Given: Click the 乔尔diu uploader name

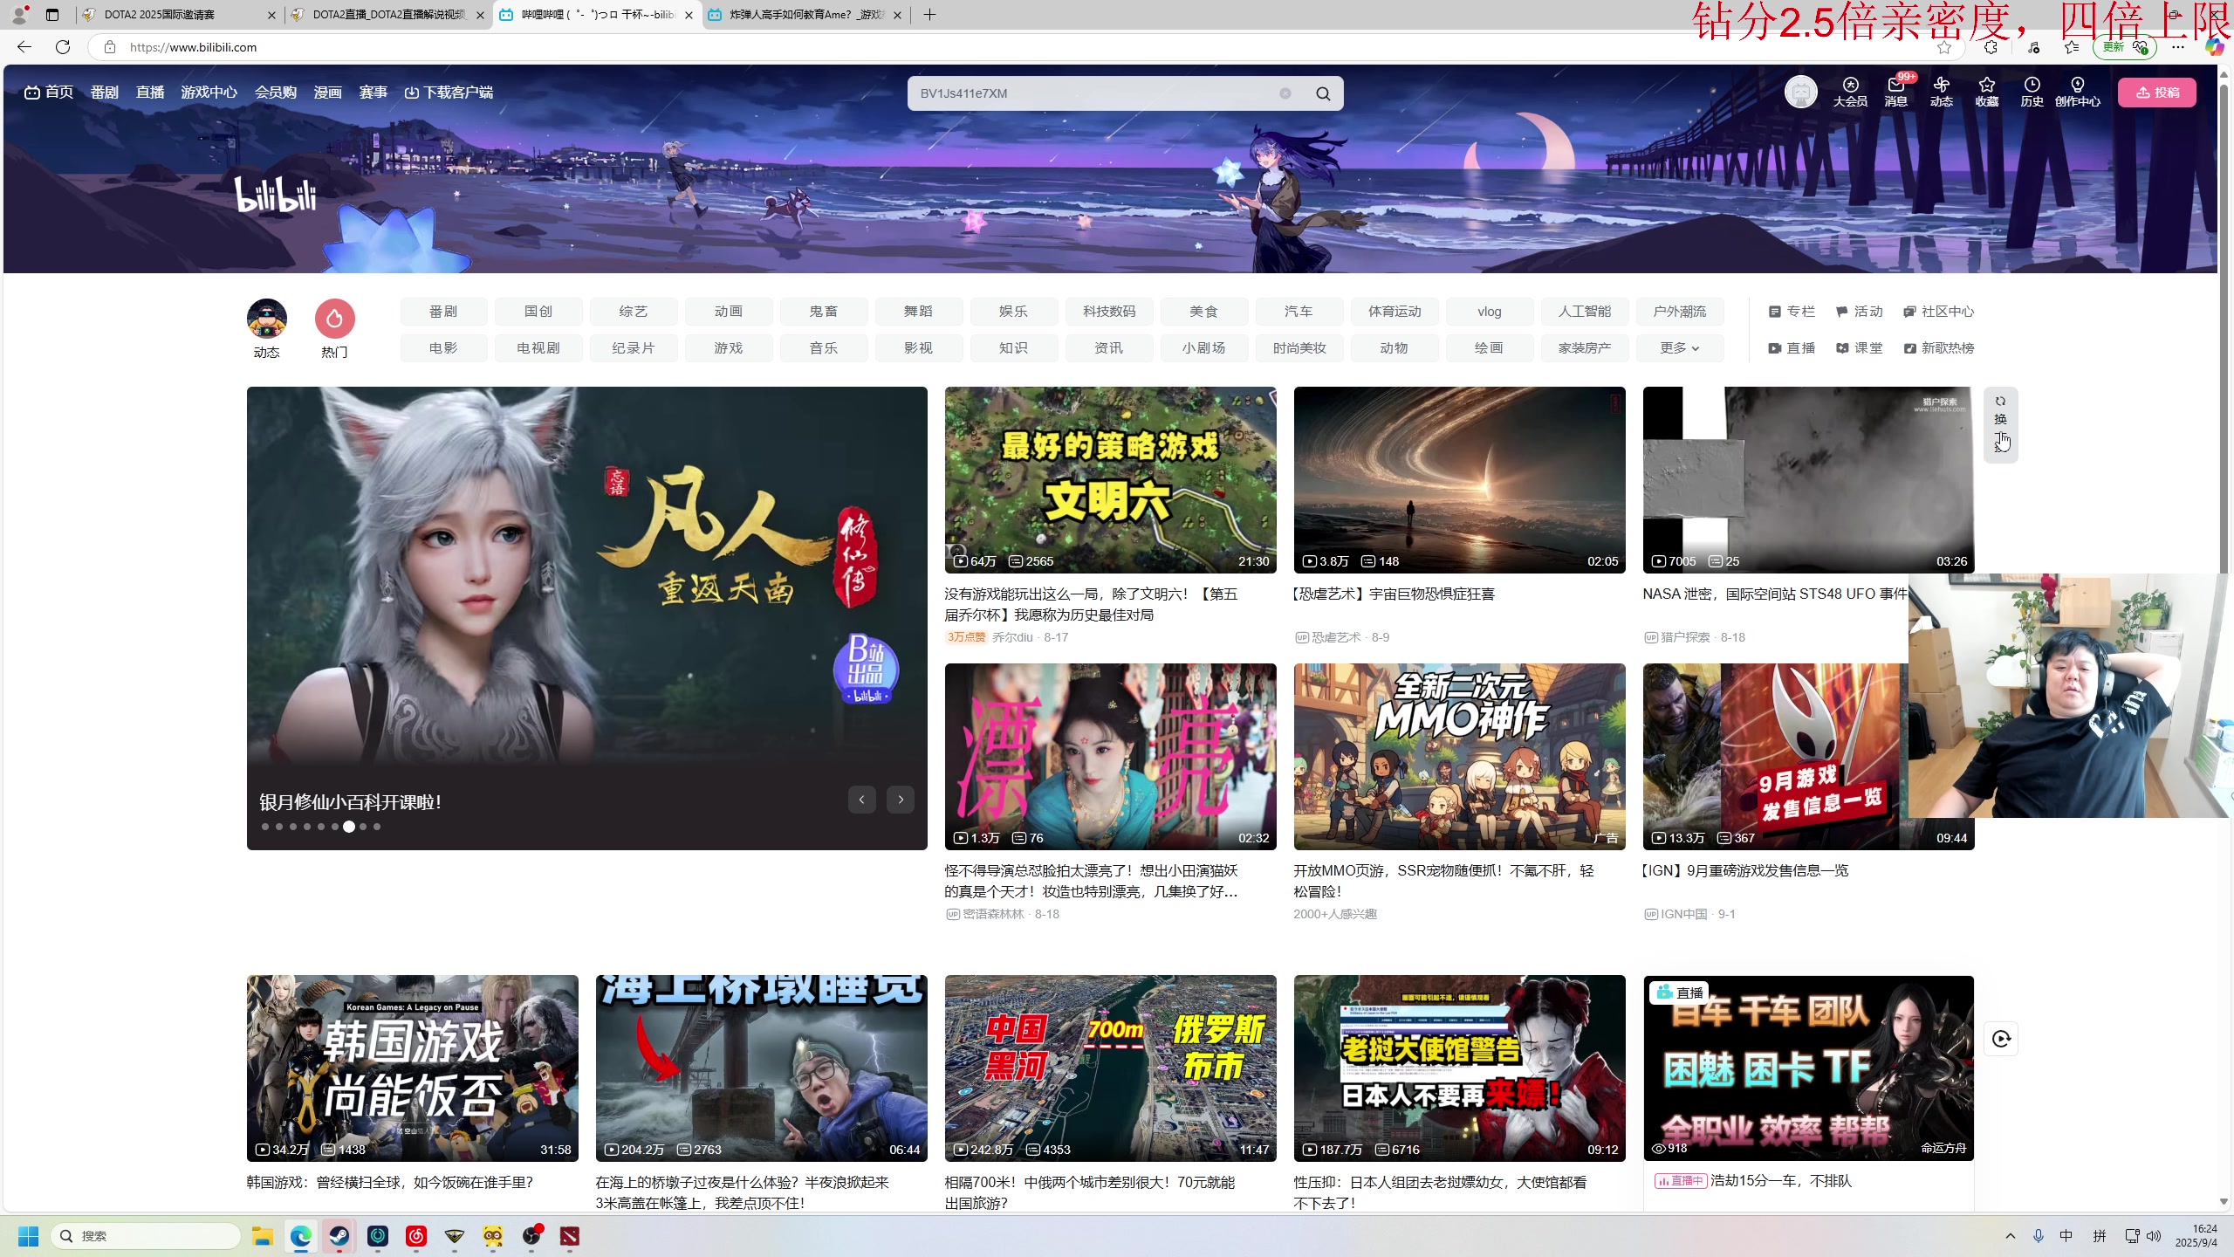Looking at the screenshot, I should tap(1012, 637).
